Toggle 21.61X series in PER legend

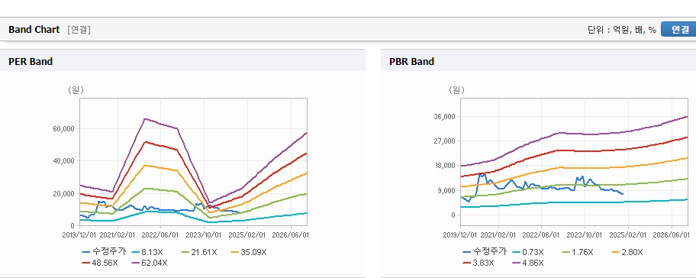[x=198, y=252]
